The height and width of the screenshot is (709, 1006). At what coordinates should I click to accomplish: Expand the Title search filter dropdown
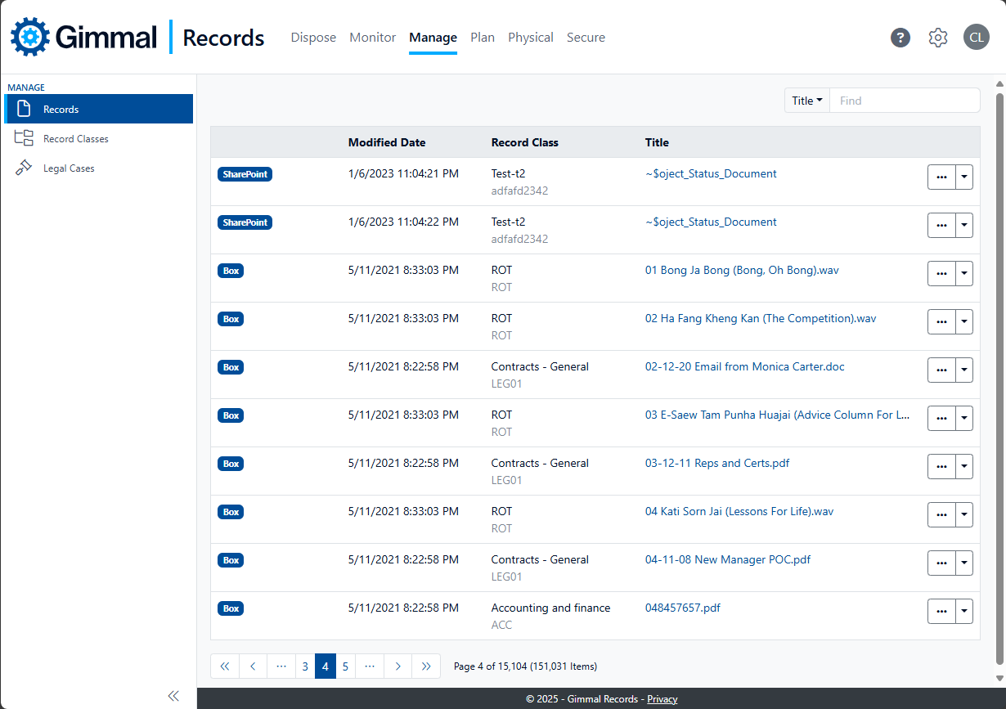[806, 101]
